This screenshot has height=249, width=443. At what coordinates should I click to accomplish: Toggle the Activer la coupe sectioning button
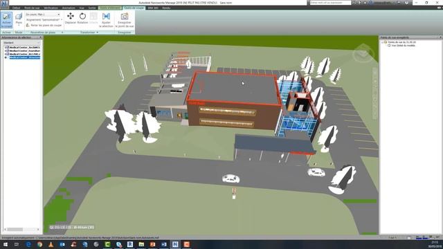point(6,20)
